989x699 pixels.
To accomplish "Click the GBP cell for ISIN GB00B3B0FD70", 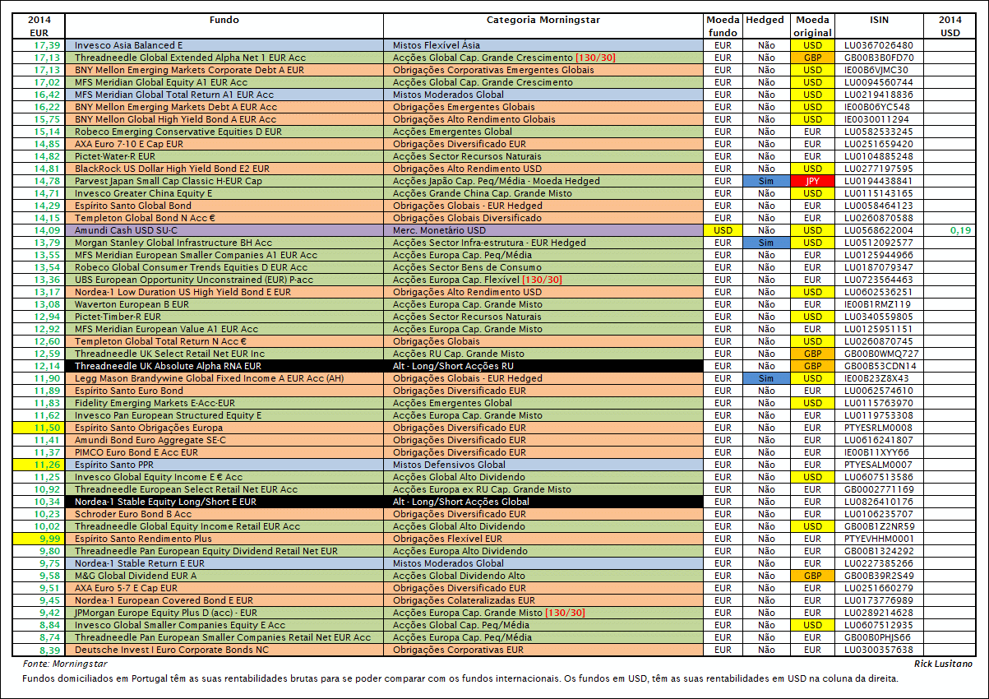I will tap(812, 58).
